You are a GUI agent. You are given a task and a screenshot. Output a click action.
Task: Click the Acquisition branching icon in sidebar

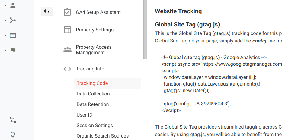(x=13, y=20)
